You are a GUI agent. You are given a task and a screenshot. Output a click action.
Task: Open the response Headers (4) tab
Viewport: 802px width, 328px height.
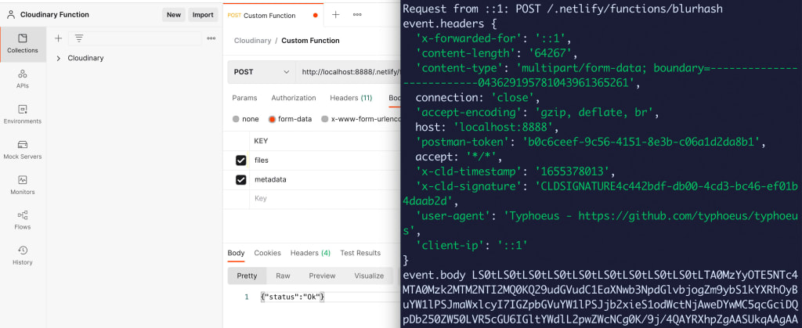[310, 253]
